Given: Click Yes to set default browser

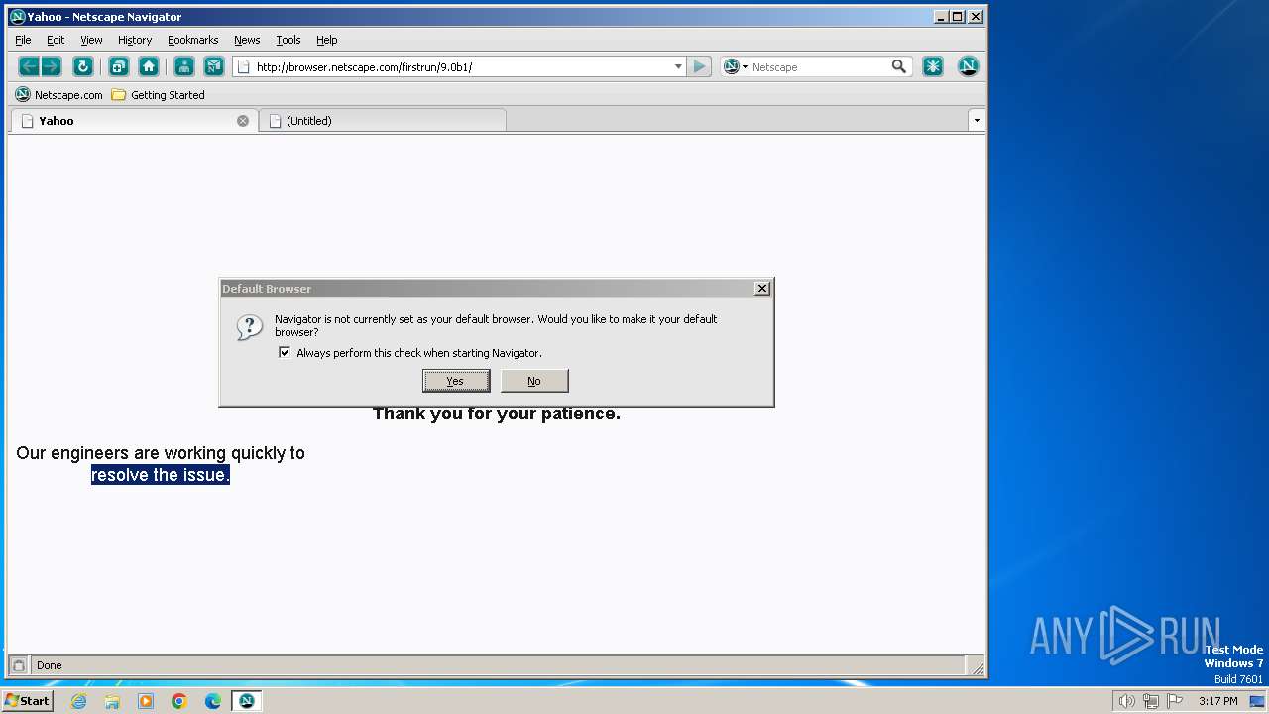Looking at the screenshot, I should (x=456, y=381).
